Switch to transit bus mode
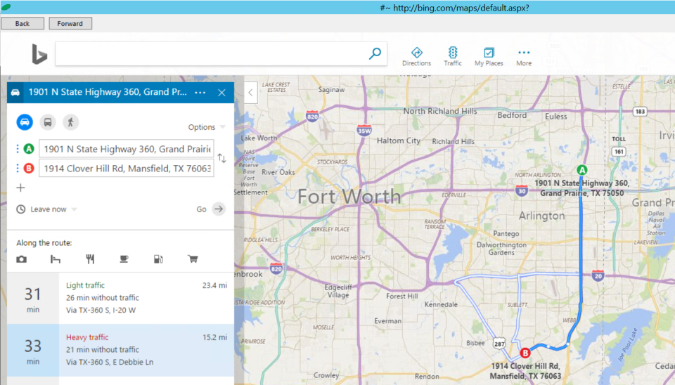This screenshot has width=675, height=385. click(x=47, y=122)
